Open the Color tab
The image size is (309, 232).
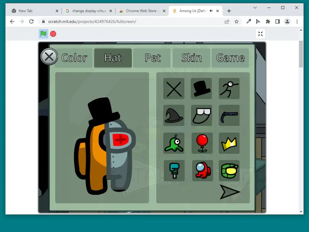[x=74, y=58]
